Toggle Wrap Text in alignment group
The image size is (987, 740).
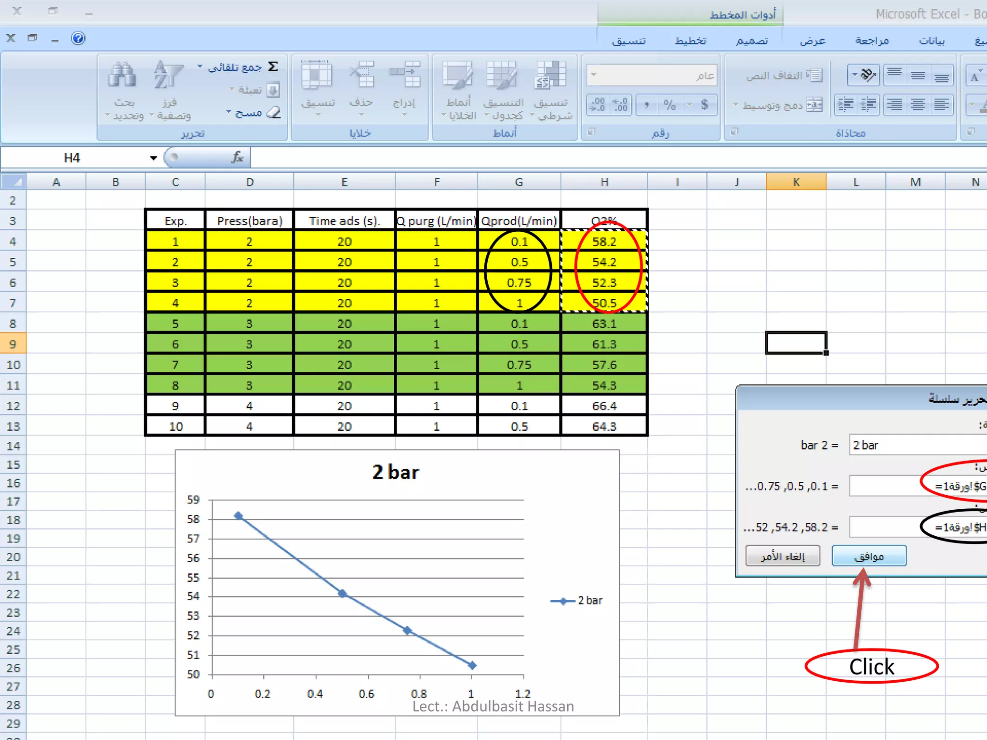(x=784, y=76)
